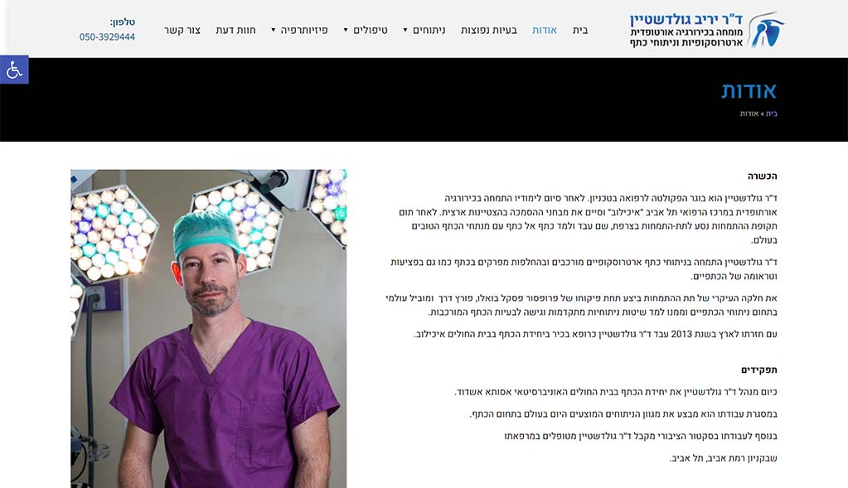Go to the בית menu item
The image size is (848, 488).
pyautogui.click(x=579, y=31)
